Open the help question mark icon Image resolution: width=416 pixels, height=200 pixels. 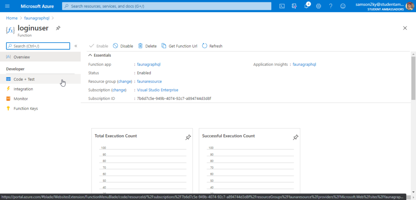click(x=331, y=6)
